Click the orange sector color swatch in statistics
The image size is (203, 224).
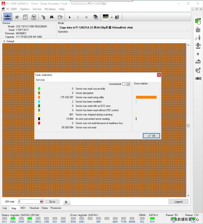39,97
